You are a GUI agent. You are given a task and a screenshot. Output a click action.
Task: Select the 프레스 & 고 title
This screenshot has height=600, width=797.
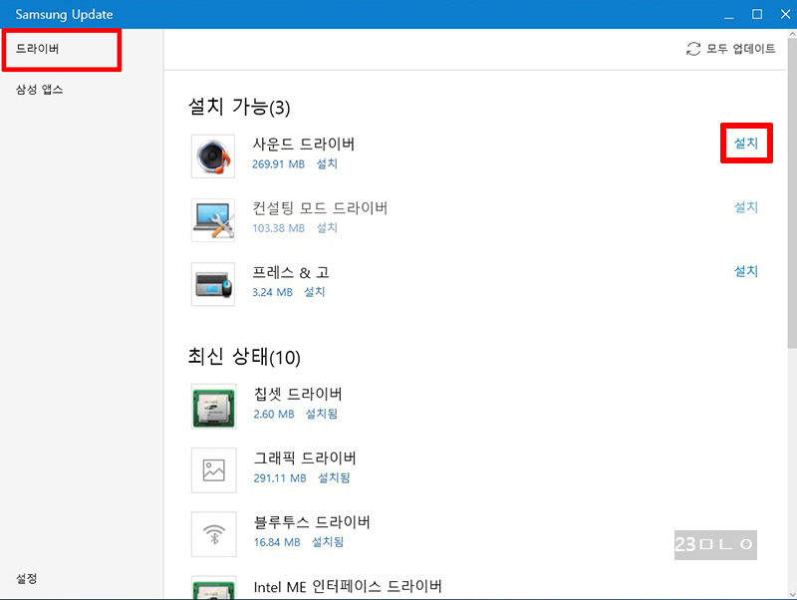pos(291,272)
